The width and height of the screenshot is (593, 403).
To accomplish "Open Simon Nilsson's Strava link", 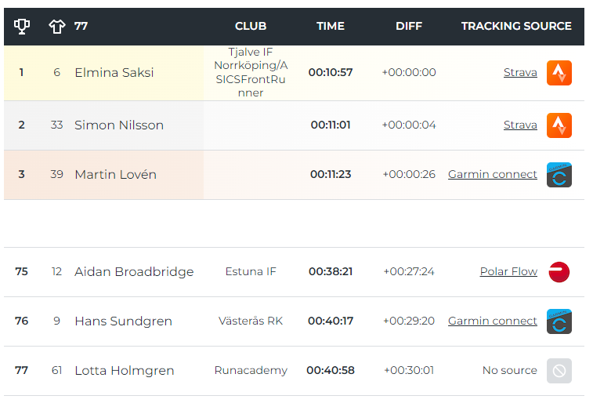I will pyautogui.click(x=520, y=125).
